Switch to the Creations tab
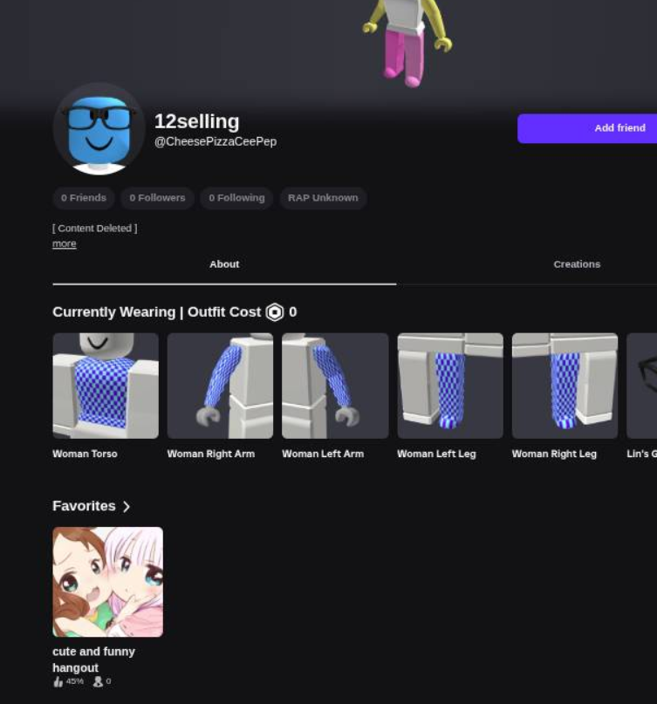This screenshot has width=657, height=704. pyautogui.click(x=577, y=264)
